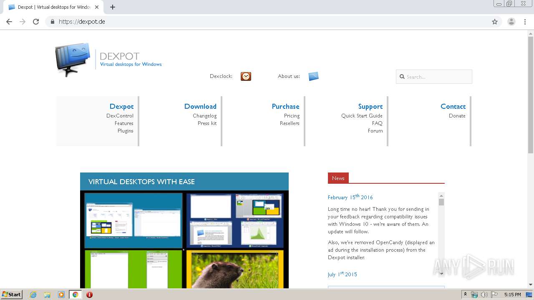Image resolution: width=534 pixels, height=300 pixels.
Task: Click the volume speaker tray icon
Action: pos(484,295)
